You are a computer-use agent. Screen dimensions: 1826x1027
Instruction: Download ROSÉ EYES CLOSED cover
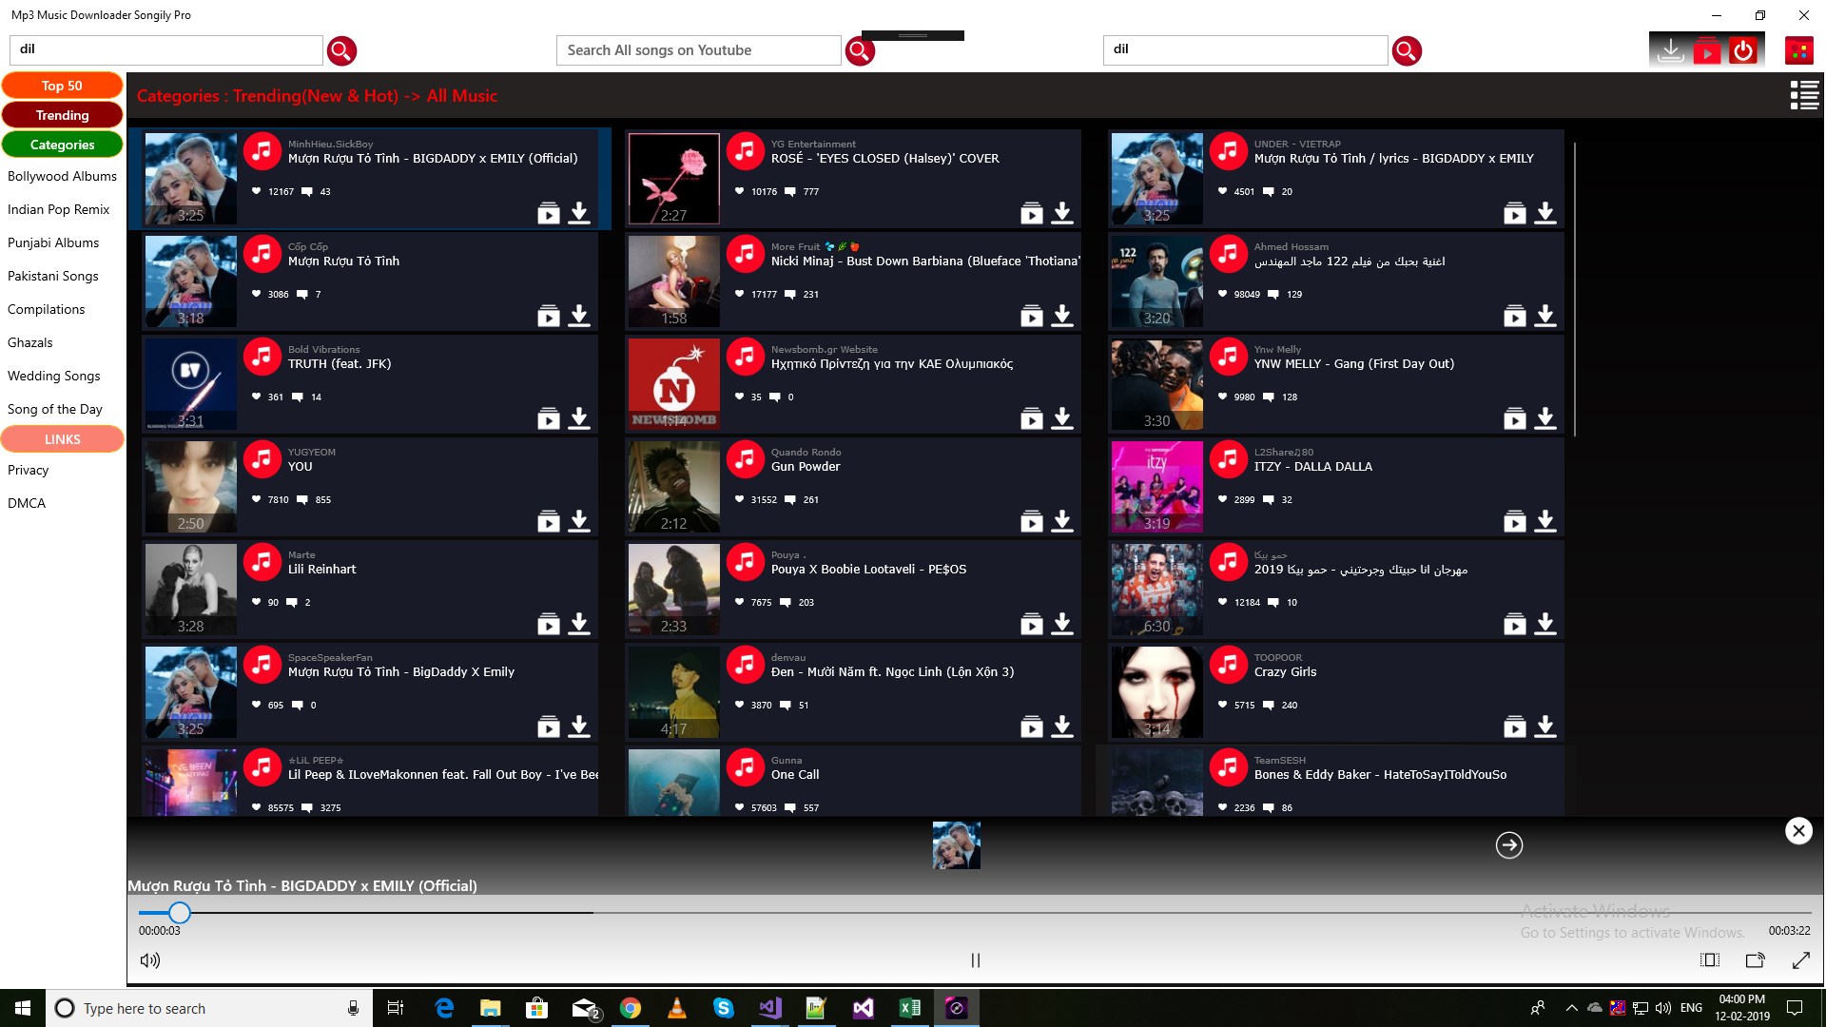[1062, 213]
